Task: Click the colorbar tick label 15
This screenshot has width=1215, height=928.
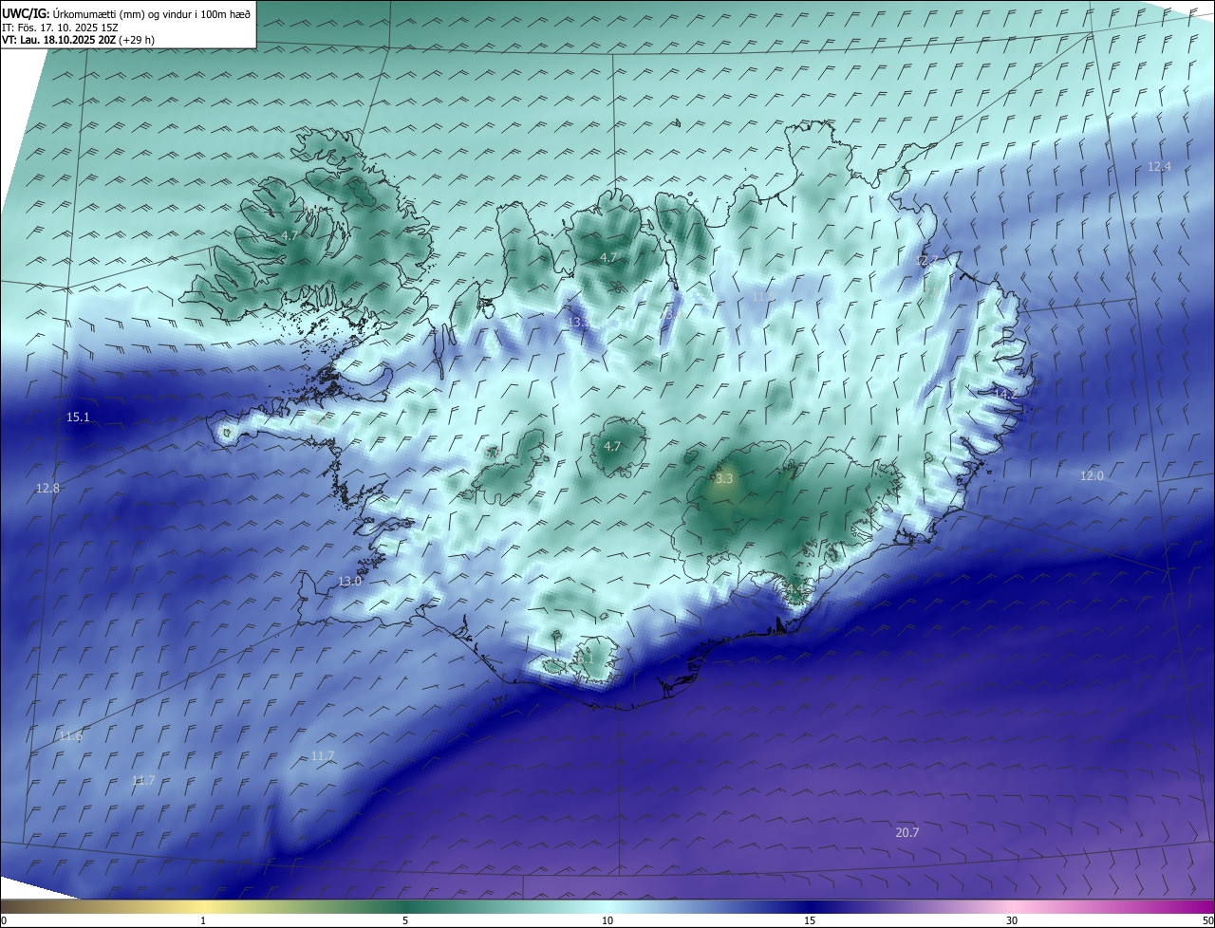Action: (x=810, y=920)
